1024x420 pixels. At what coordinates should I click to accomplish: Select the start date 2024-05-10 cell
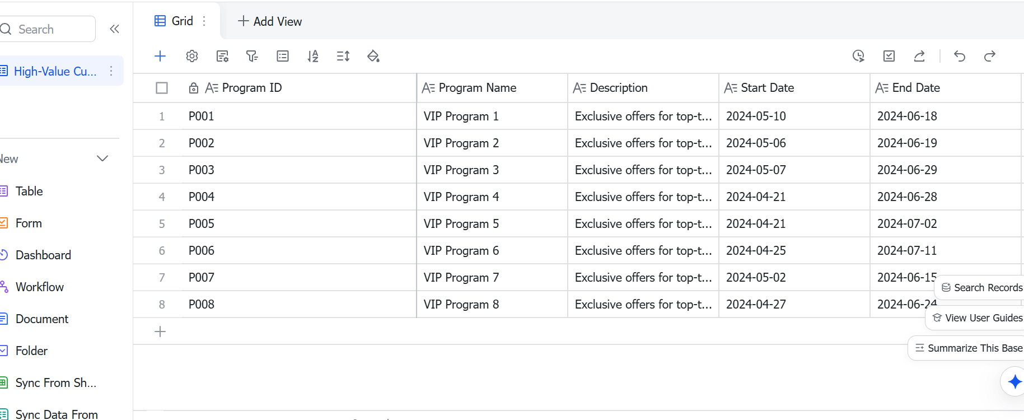point(794,116)
